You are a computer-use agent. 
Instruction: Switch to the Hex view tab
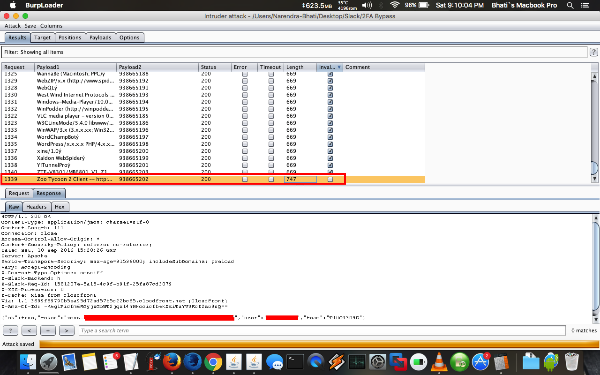coord(60,207)
